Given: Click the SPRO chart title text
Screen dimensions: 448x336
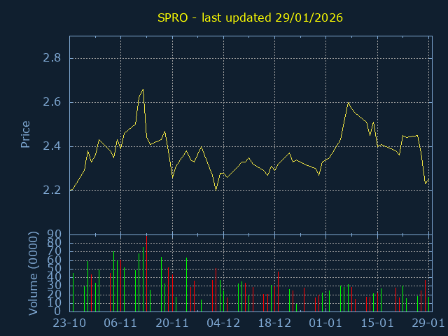Looking at the screenshot, I should pyautogui.click(x=250, y=17).
